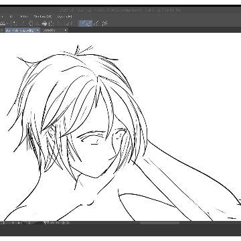Viewport: 241px width, 241px height.
Task: Close the second canvas tab
Action: [66, 30]
